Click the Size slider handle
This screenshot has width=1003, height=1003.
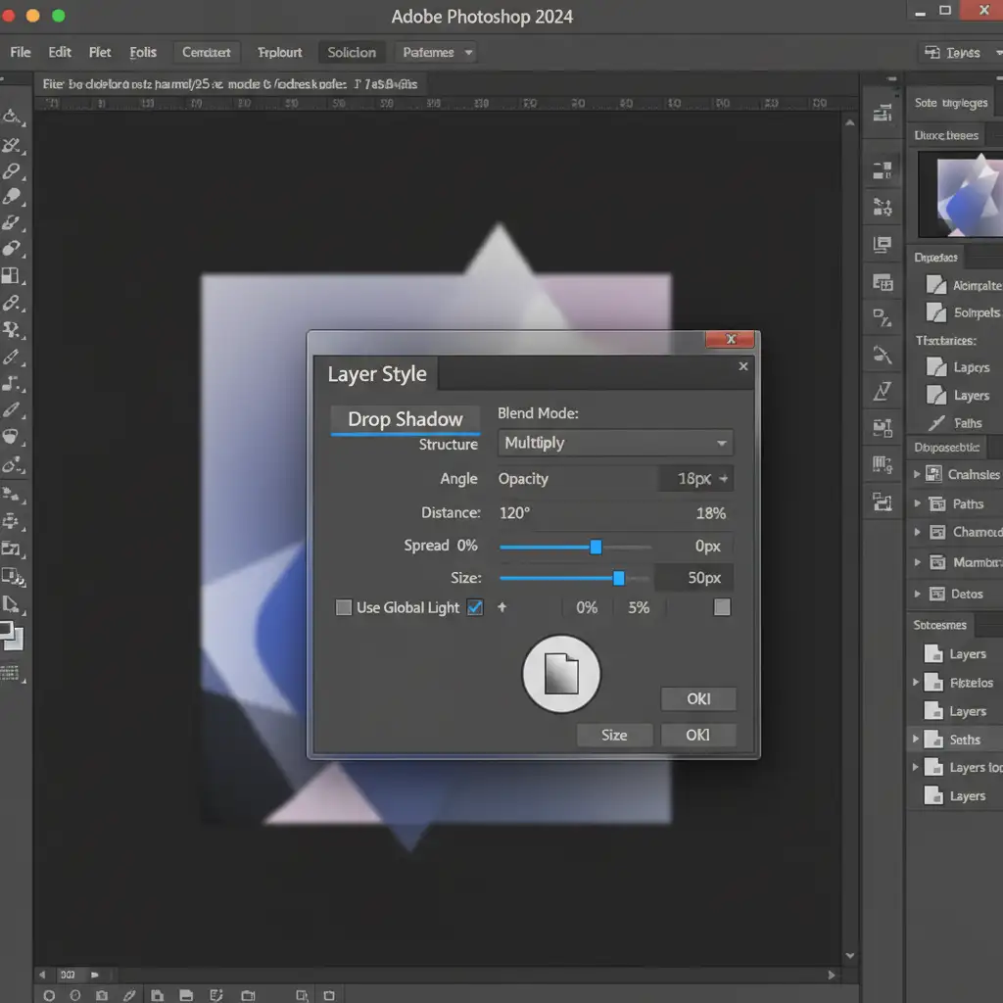[x=619, y=578]
